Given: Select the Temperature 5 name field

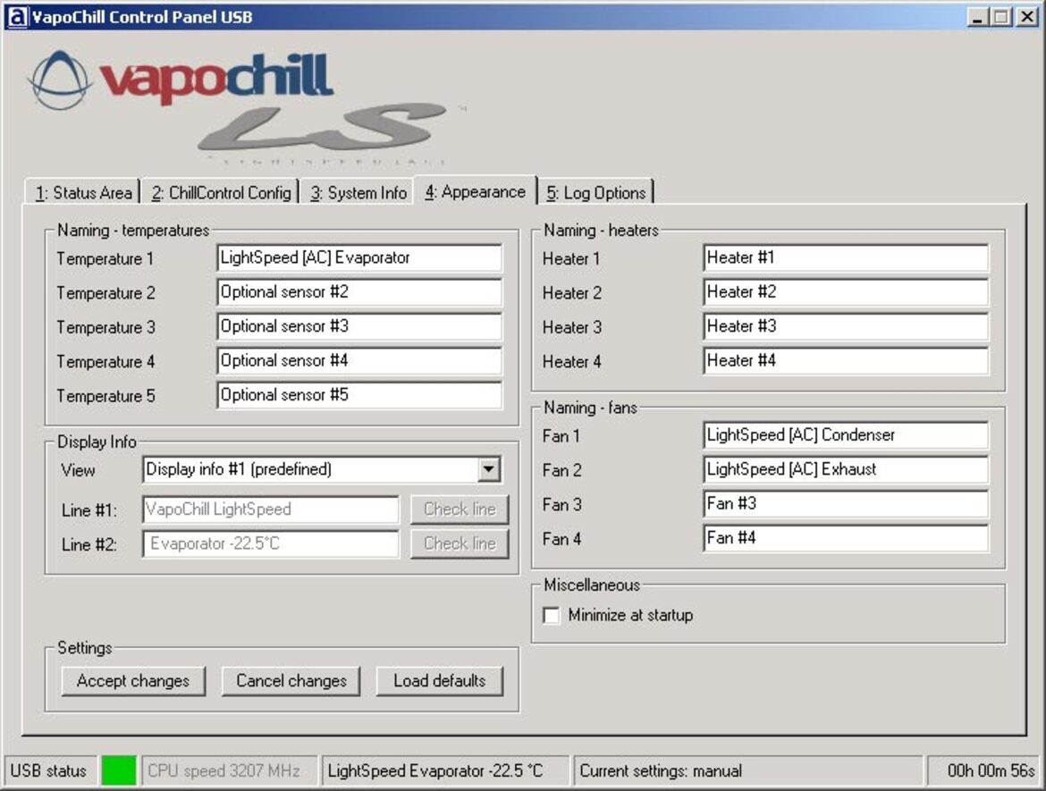Looking at the screenshot, I should point(359,395).
